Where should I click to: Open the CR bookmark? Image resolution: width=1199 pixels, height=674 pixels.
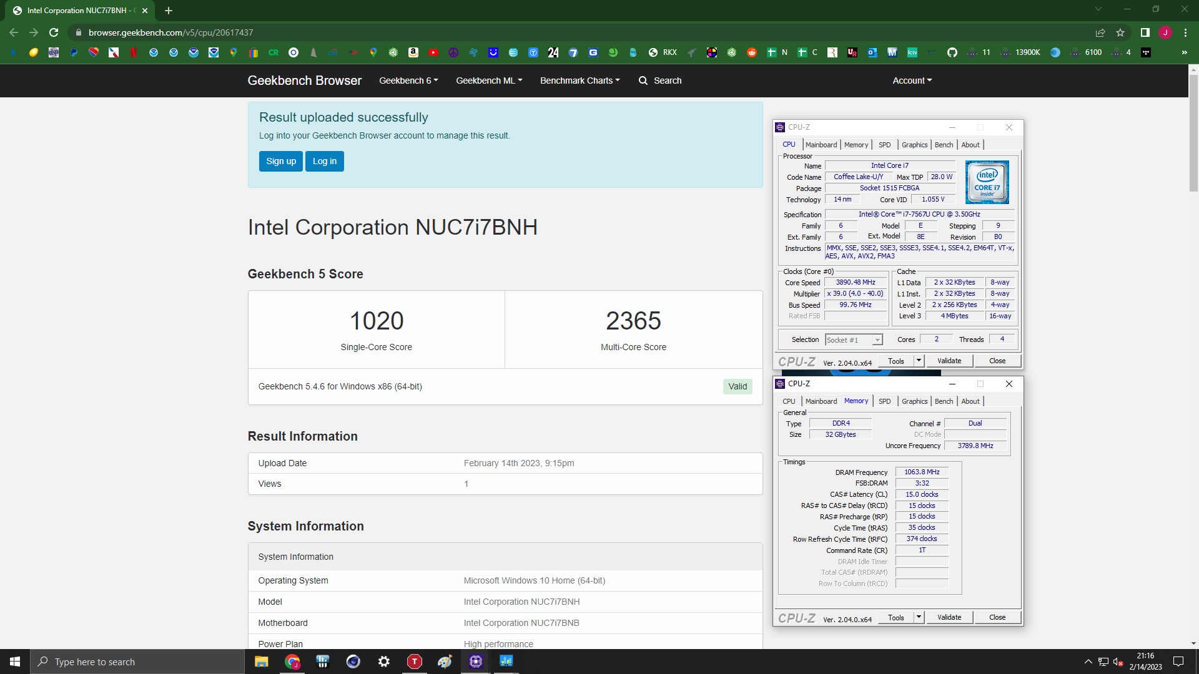coord(274,52)
